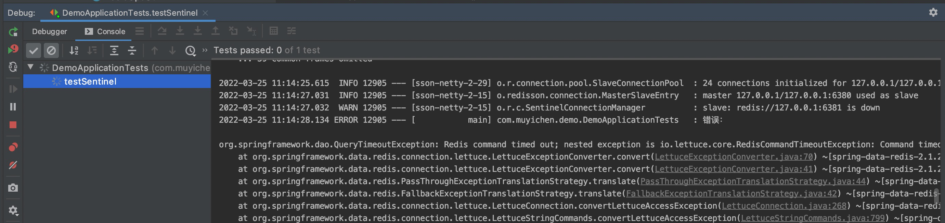
Task: Click the Rerun debug icon
Action: 13,32
